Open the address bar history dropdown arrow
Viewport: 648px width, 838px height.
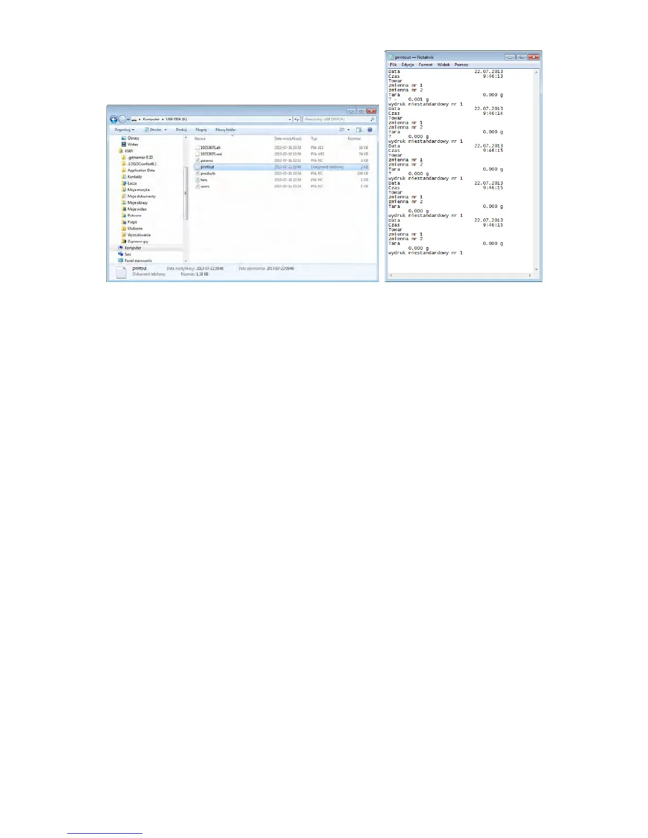(x=290, y=120)
